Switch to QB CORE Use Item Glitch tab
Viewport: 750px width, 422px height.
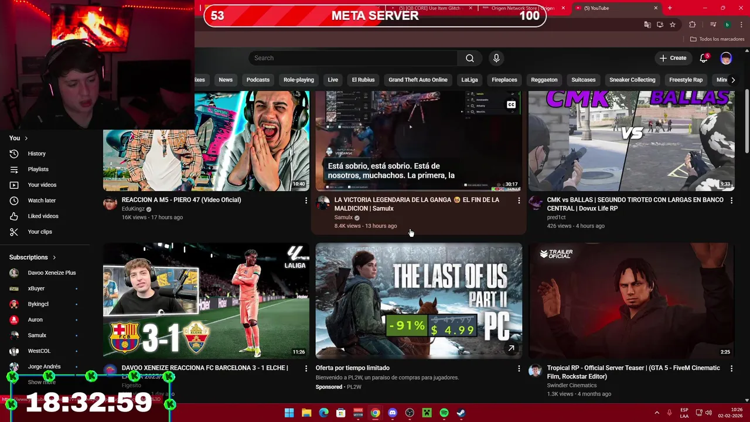tap(431, 8)
